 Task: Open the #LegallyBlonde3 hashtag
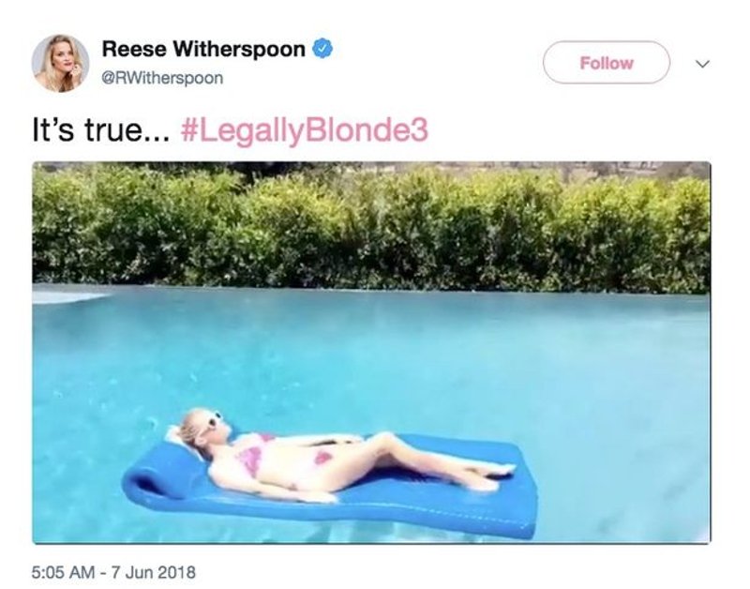click(304, 130)
